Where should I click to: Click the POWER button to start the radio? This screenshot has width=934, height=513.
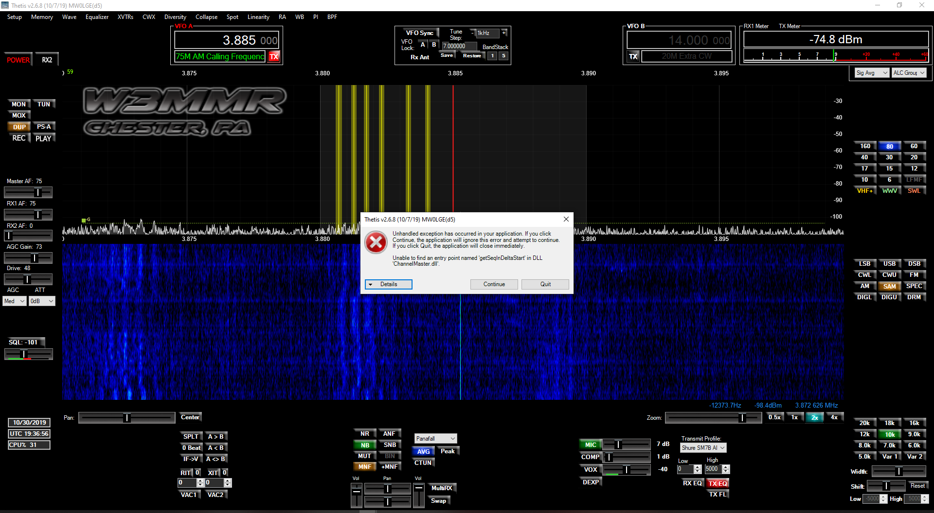pyautogui.click(x=18, y=59)
